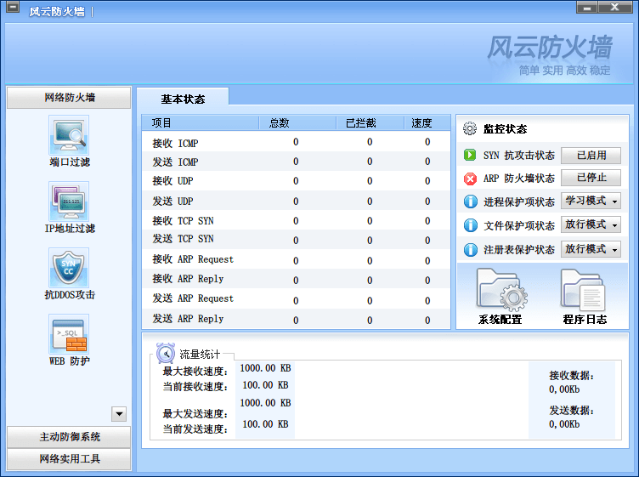
Task: Click the sidebar scroll down arrow
Action: (119, 414)
